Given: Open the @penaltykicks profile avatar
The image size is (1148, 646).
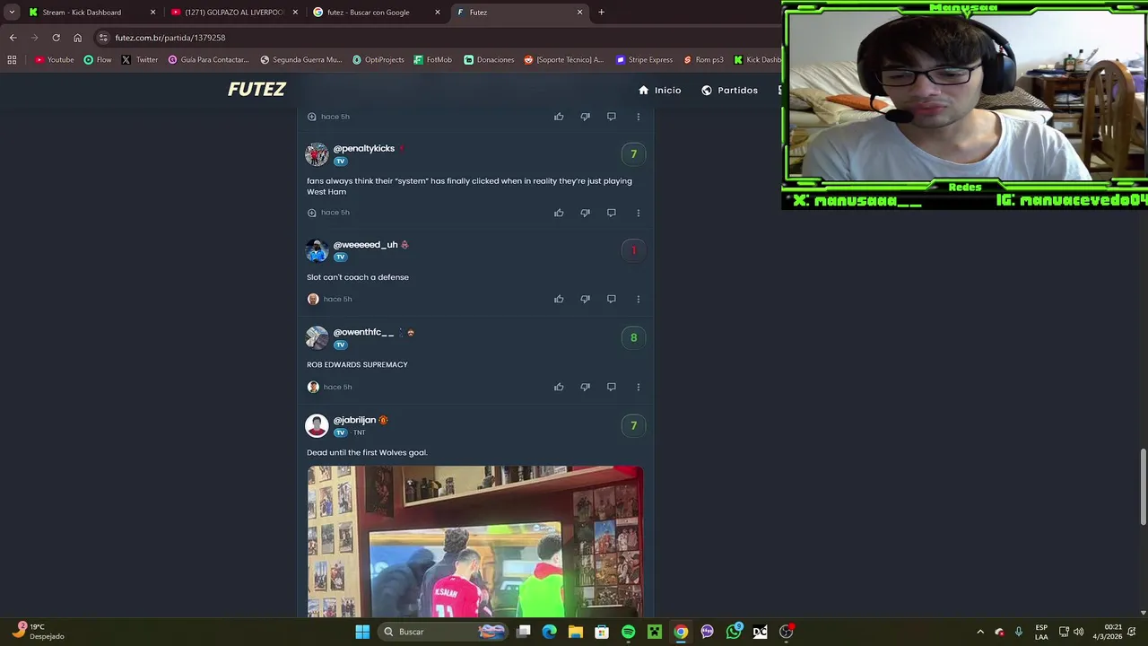Looking at the screenshot, I should [317, 154].
